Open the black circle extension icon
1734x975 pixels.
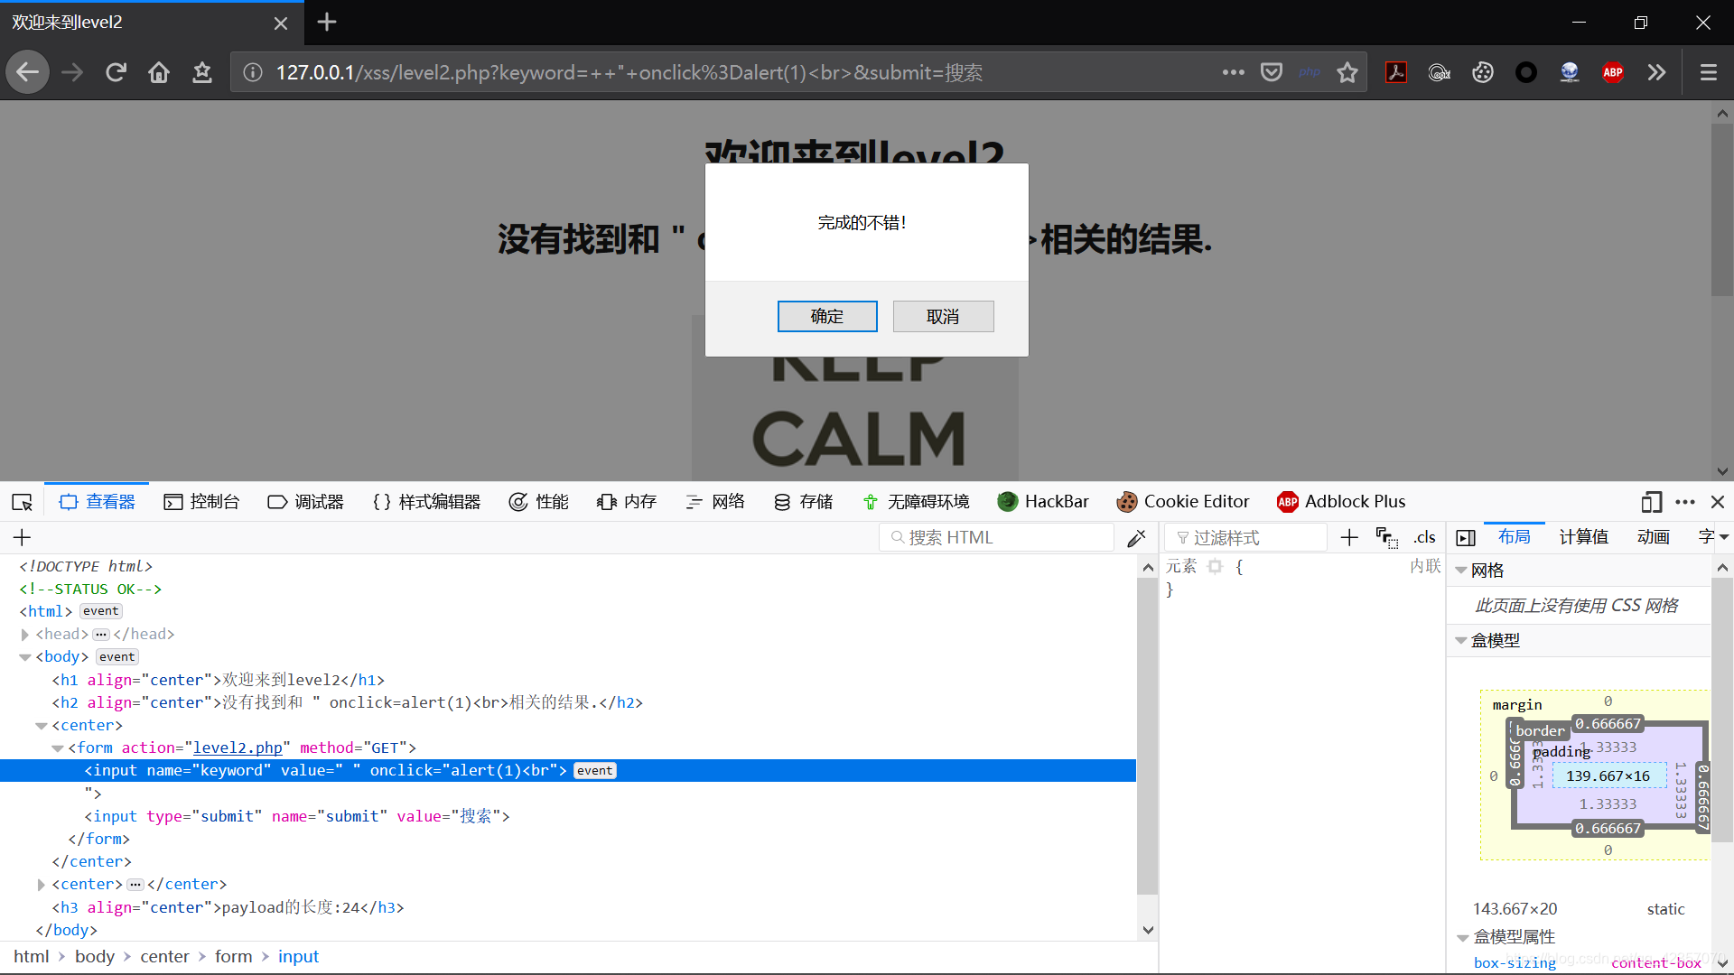pos(1526,72)
